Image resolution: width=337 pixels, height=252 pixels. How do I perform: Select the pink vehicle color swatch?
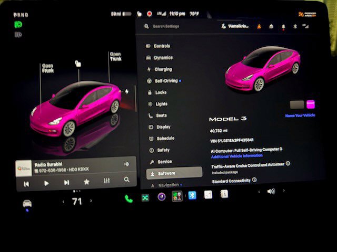pyautogui.click(x=311, y=104)
